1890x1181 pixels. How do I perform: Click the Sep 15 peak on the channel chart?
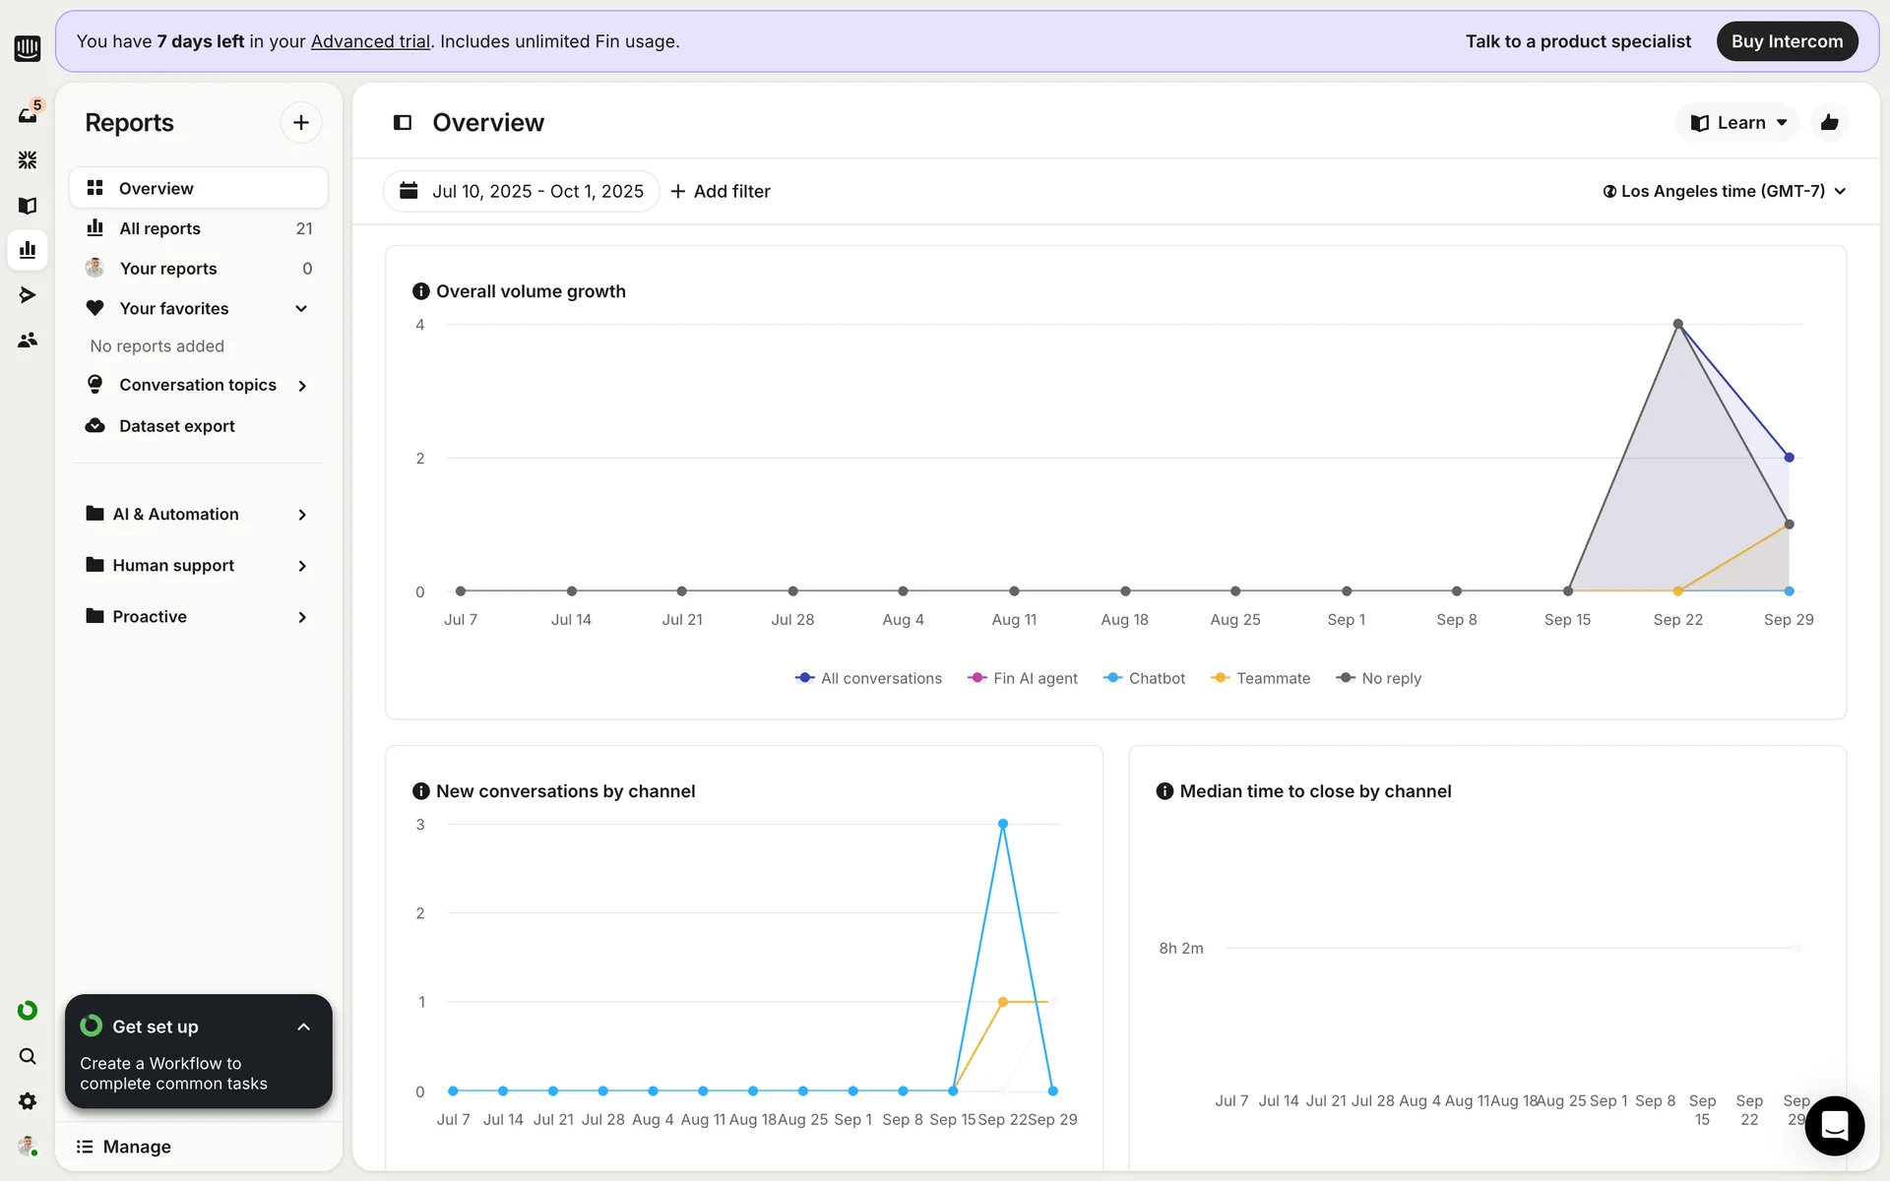[1002, 824]
